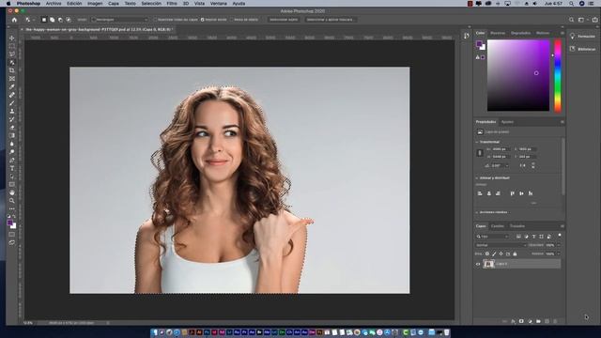The image size is (601, 338).
Task: Create new group folder icon
Action: [538, 321]
